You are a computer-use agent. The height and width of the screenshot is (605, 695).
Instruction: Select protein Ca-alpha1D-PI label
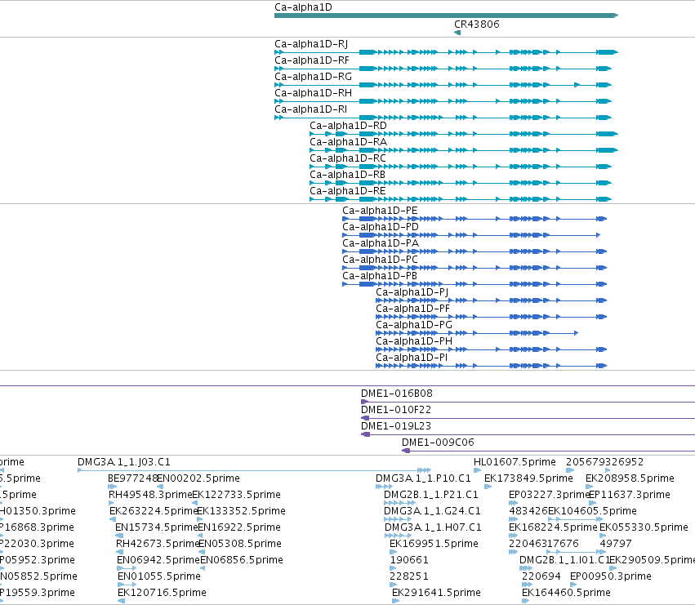412,358
